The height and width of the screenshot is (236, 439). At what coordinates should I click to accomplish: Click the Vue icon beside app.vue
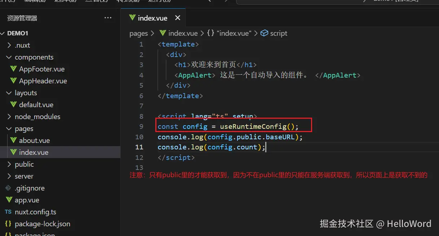[x=9, y=200]
